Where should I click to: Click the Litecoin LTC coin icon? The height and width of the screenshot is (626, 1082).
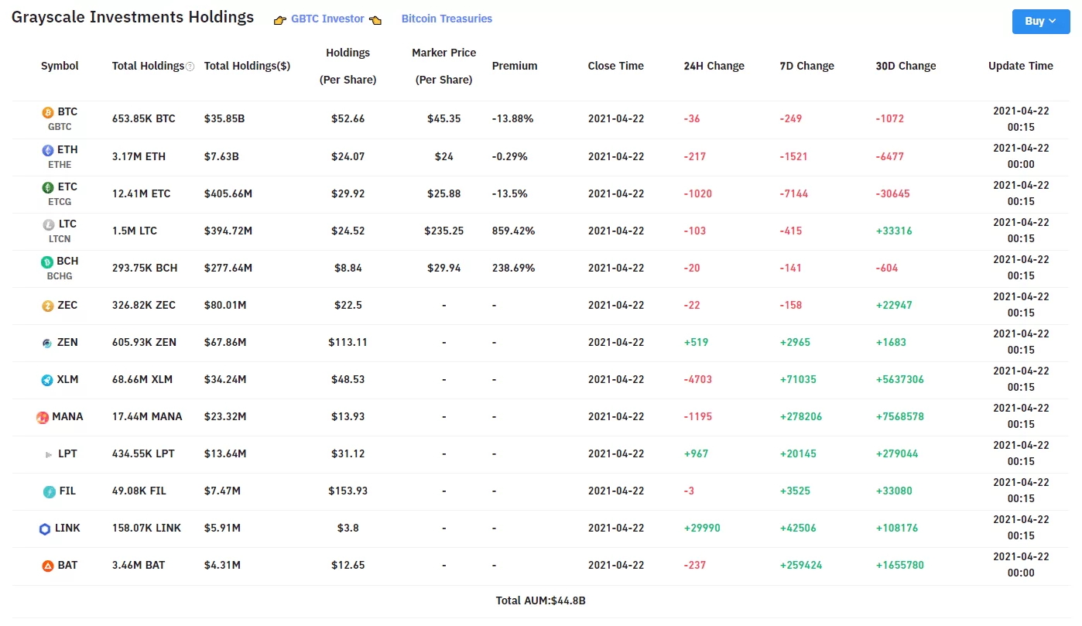point(48,224)
